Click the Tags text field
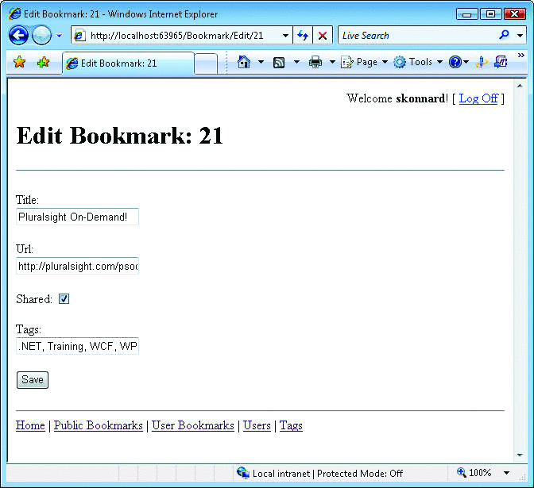 point(77,346)
